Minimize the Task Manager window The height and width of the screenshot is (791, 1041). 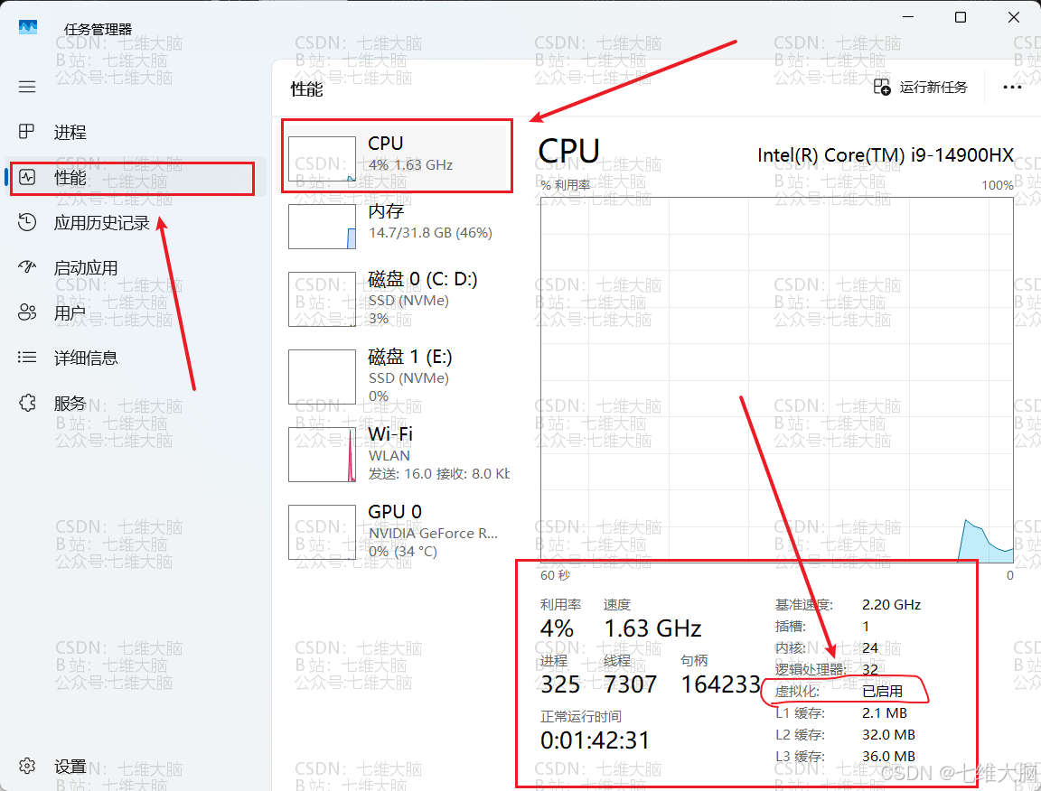click(908, 16)
